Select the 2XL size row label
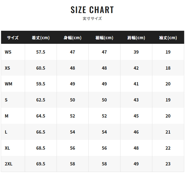 [8, 164]
